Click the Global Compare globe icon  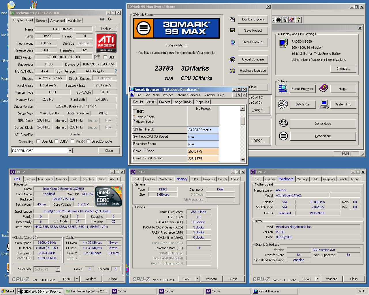click(232, 59)
